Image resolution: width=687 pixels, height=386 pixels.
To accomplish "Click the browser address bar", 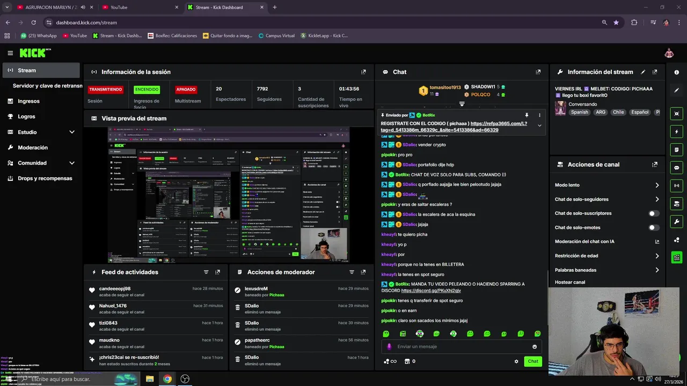I will (x=322, y=23).
